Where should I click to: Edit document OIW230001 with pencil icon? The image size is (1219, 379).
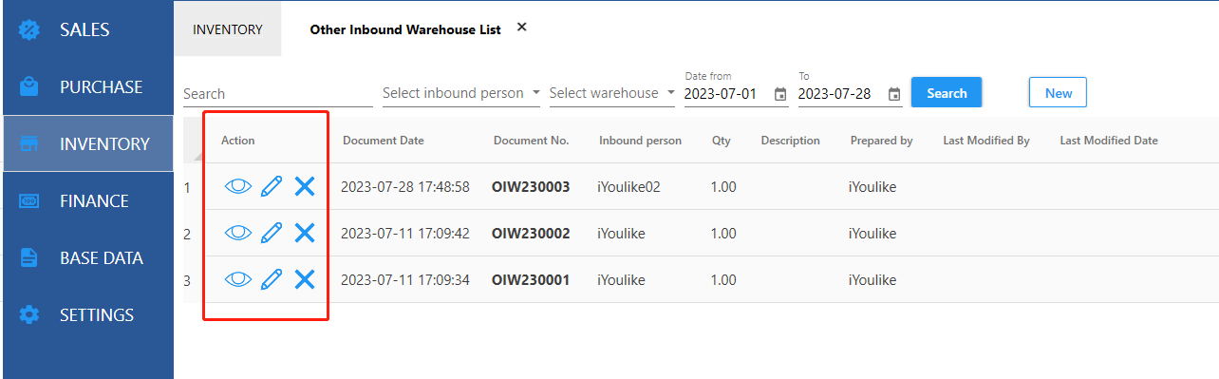[272, 279]
